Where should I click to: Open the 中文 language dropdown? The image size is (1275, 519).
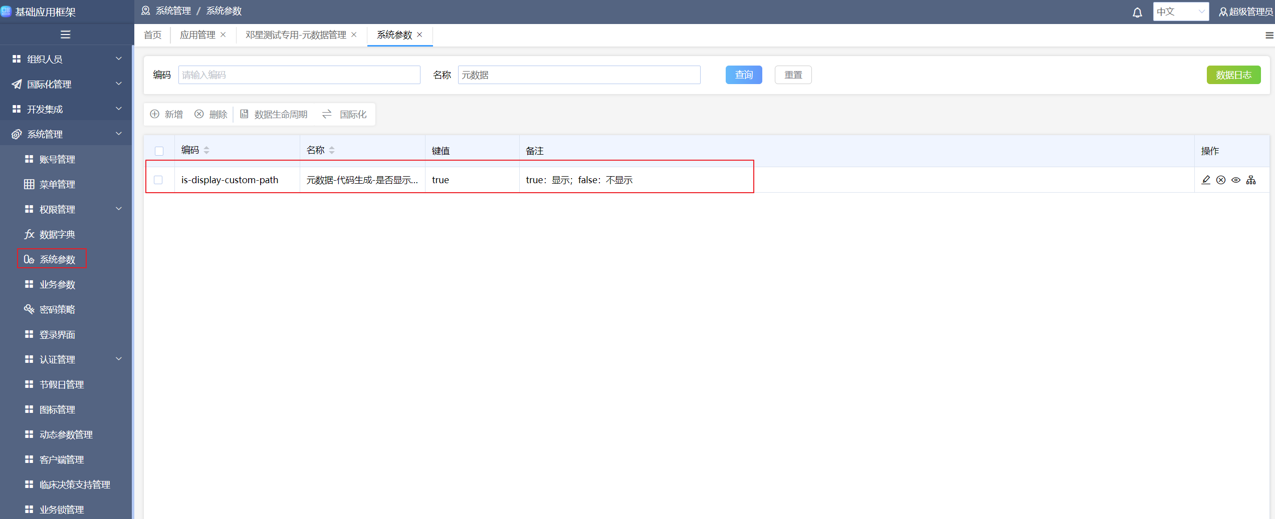pos(1180,12)
